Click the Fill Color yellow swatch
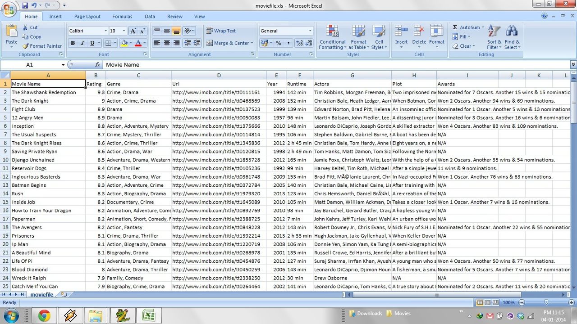 click(124, 43)
